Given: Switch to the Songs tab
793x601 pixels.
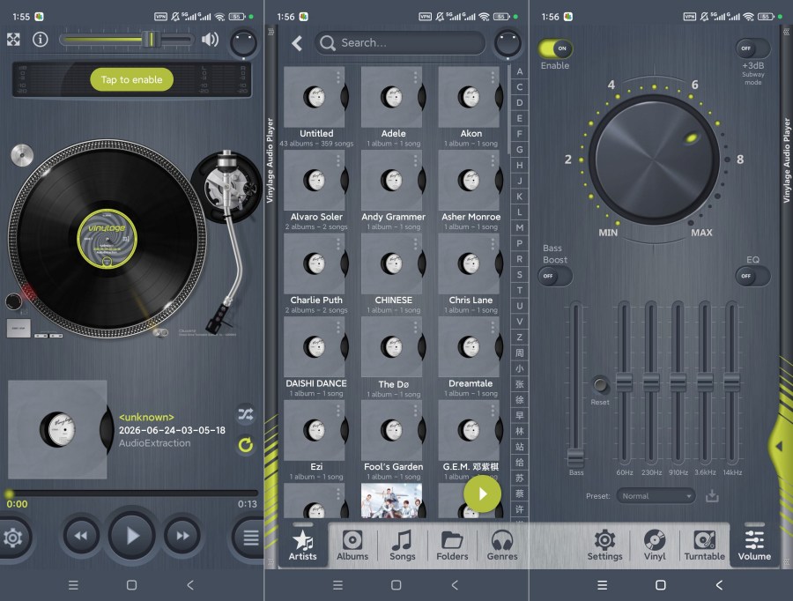Looking at the screenshot, I should (x=402, y=545).
